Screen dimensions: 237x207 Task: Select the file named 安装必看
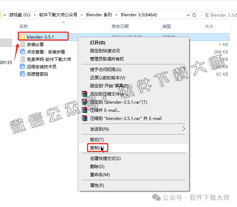[35, 44]
